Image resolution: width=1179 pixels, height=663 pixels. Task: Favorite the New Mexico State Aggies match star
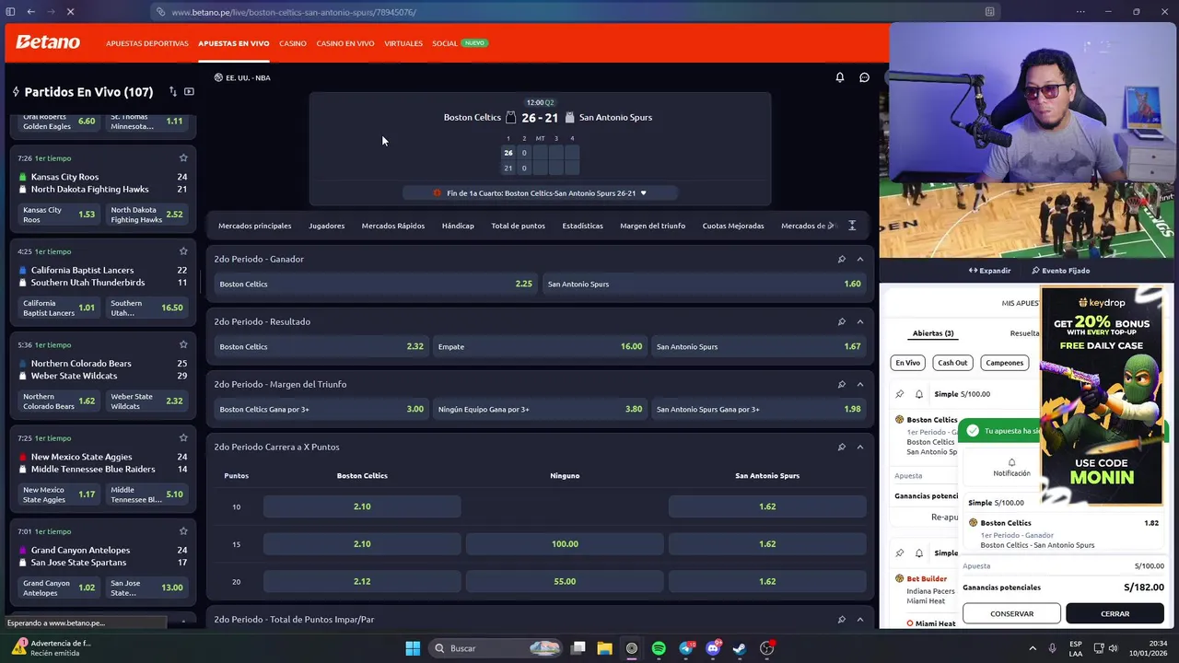click(183, 438)
